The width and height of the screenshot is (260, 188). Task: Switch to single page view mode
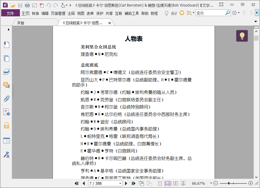coord(160,184)
